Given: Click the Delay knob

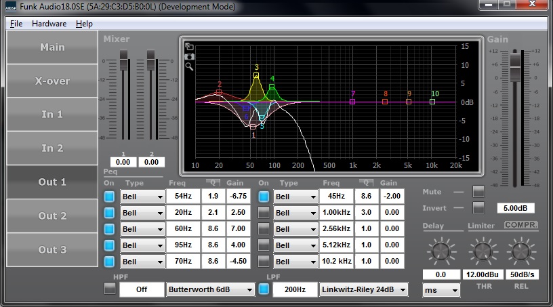Looking at the screenshot, I should coord(438,251).
